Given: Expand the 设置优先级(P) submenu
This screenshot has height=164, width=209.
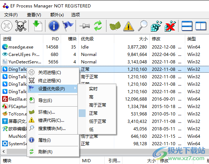Looking at the screenshot, I should point(53,89).
